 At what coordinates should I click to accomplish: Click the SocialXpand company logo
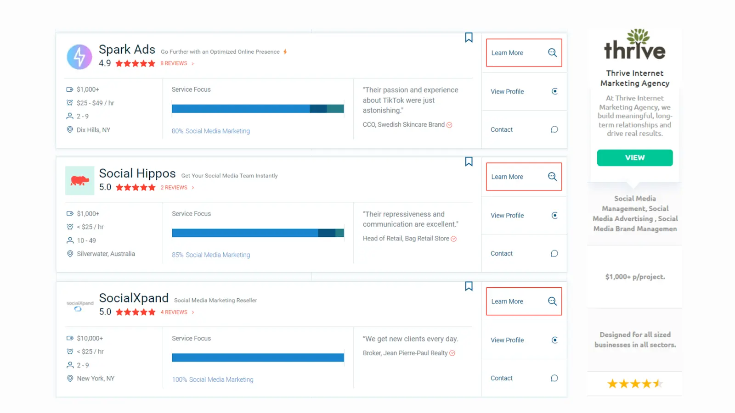click(79, 306)
